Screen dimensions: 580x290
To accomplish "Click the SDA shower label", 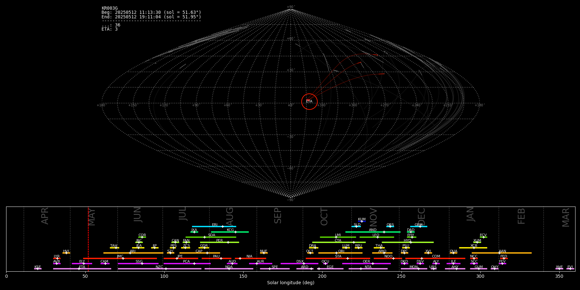I will (212, 235).
